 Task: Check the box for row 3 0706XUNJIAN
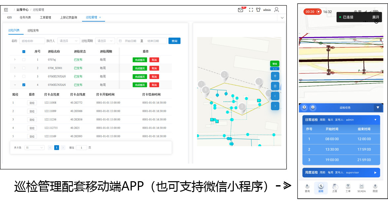click(24, 76)
